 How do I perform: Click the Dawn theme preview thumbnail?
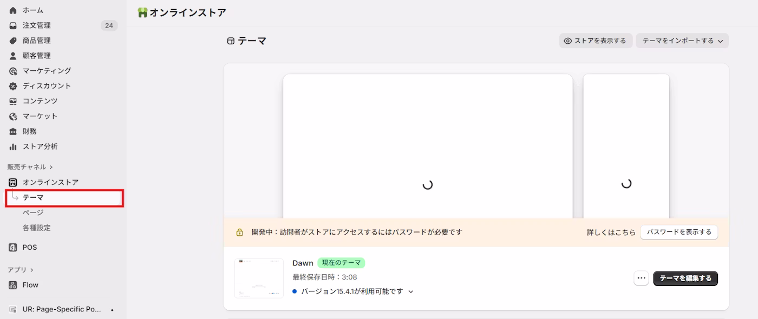(259, 278)
